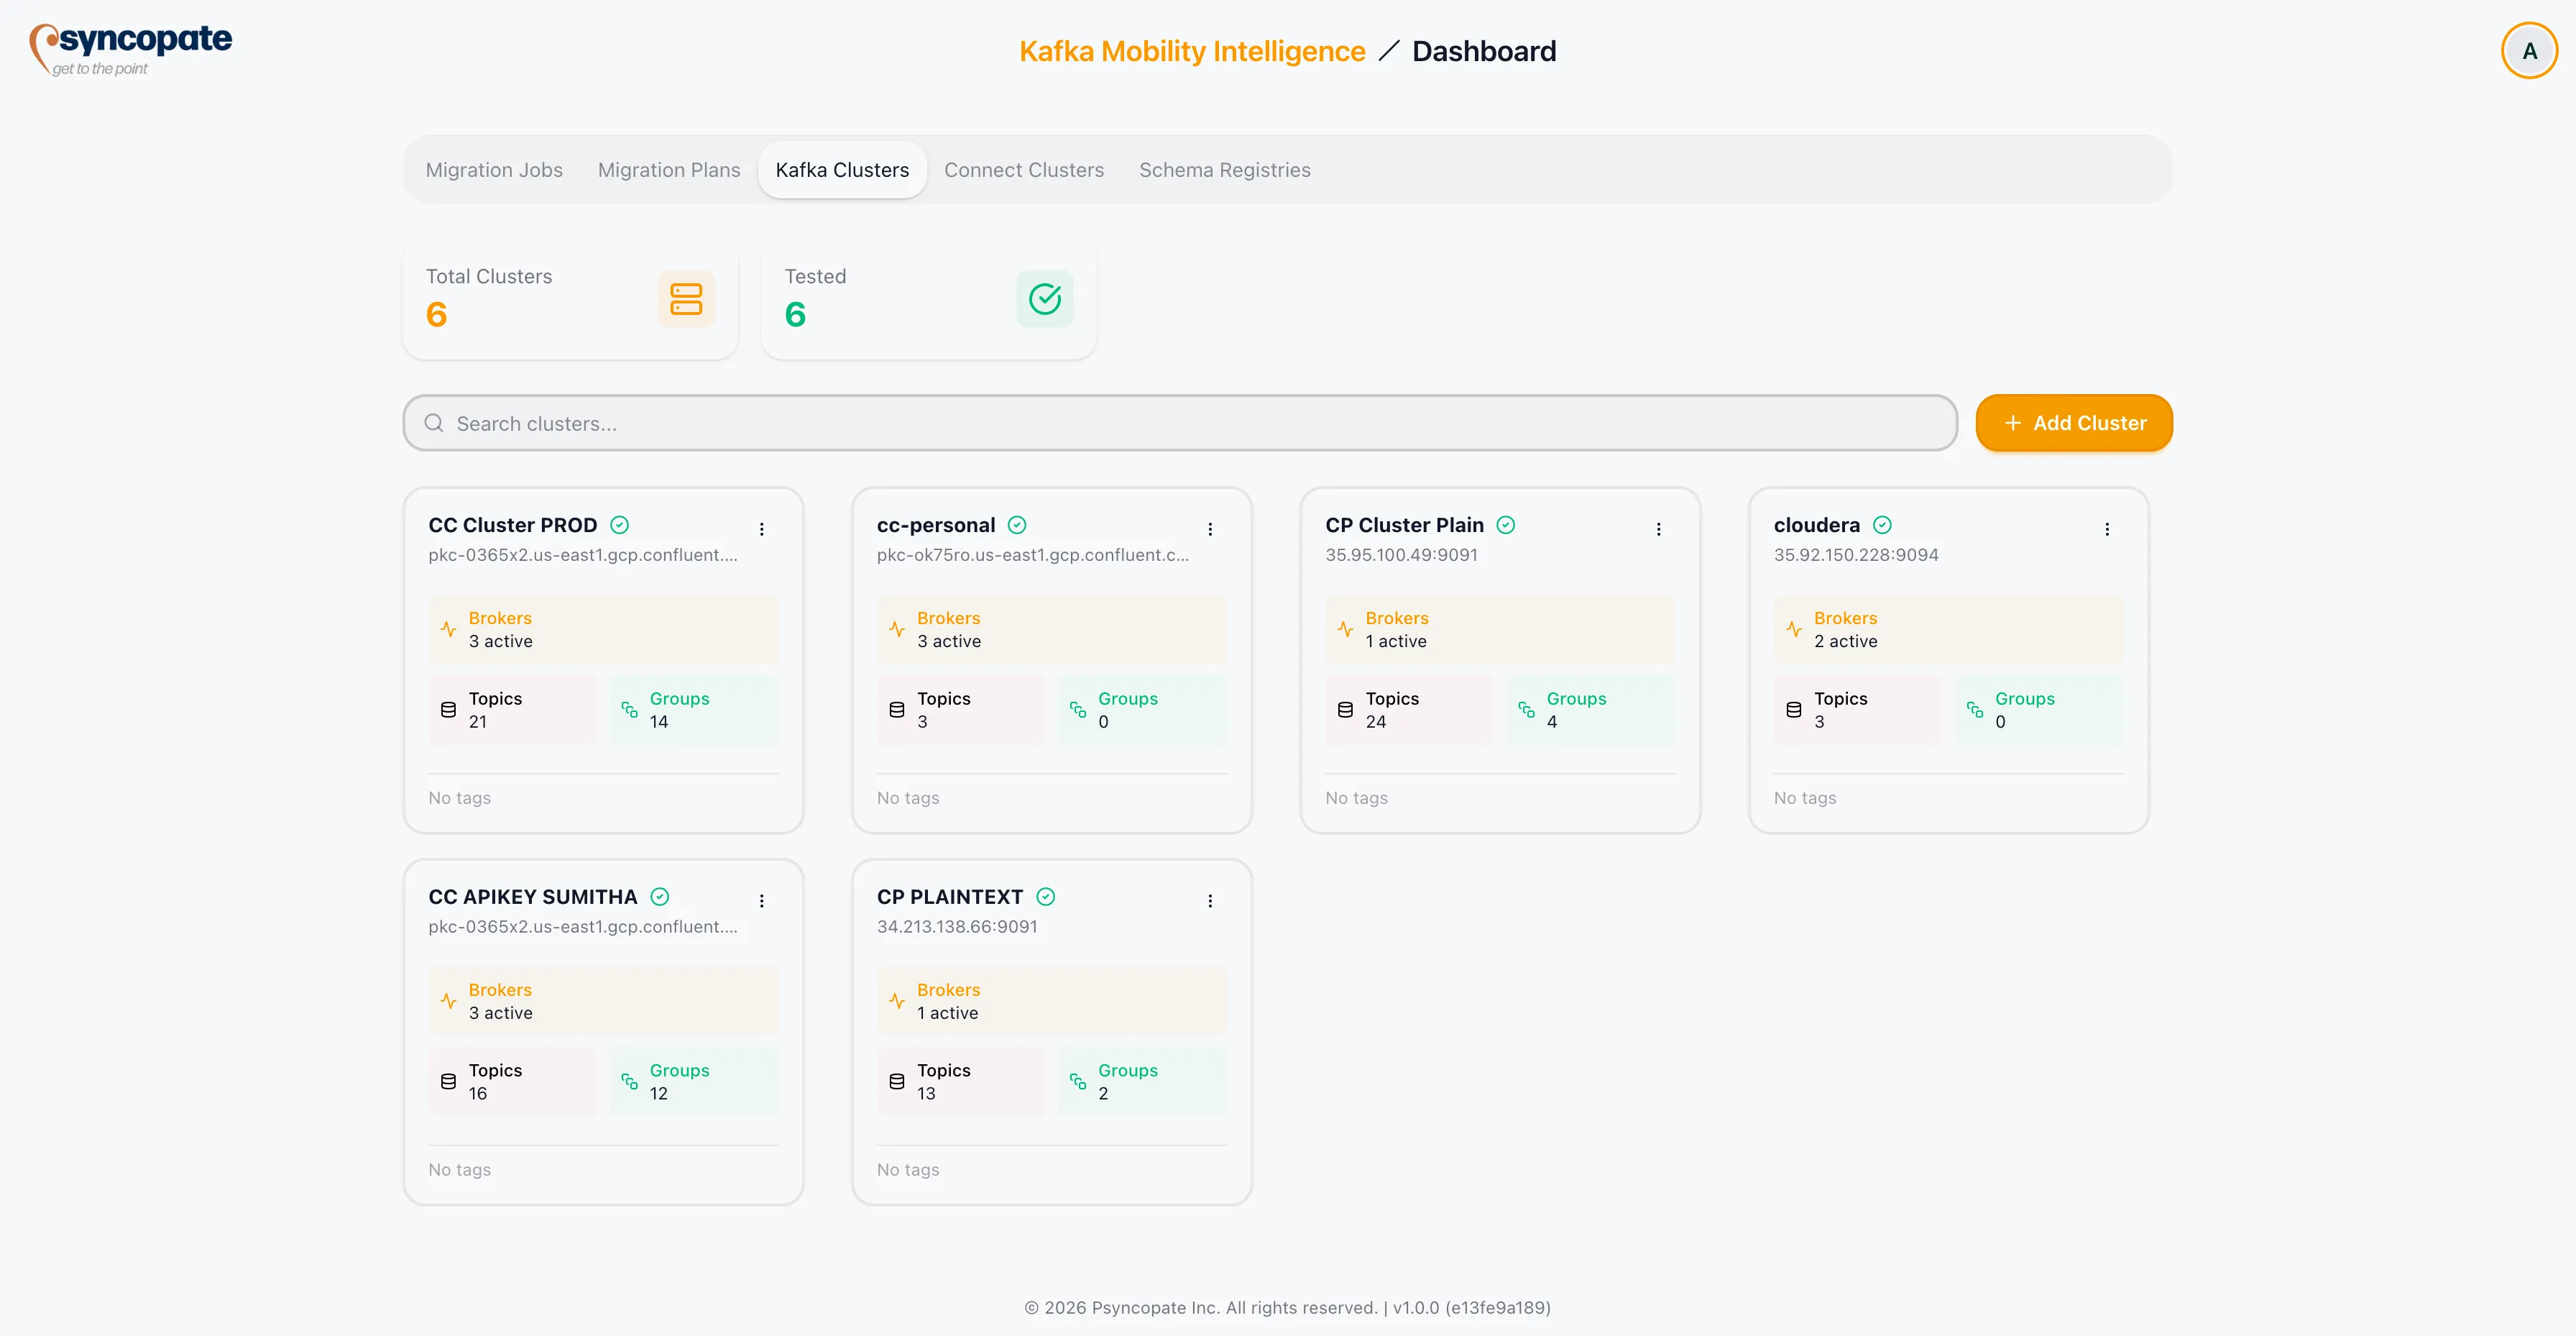Viewport: 2576px width, 1336px height.
Task: Switch to the Migration Jobs tab
Action: pyautogui.click(x=494, y=169)
